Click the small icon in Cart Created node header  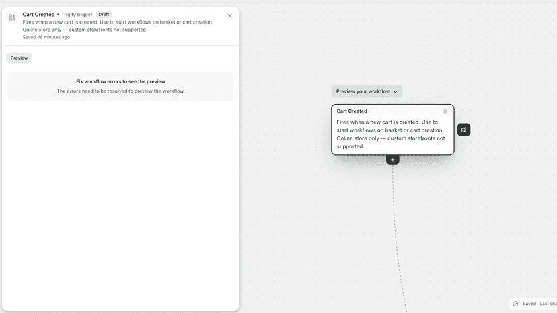445,111
